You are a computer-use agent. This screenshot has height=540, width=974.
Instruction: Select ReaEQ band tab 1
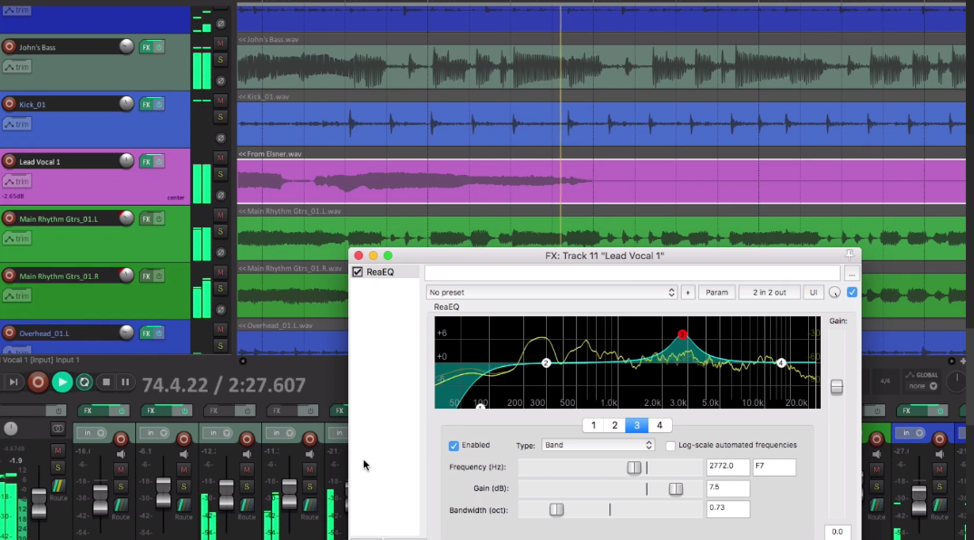(x=593, y=425)
